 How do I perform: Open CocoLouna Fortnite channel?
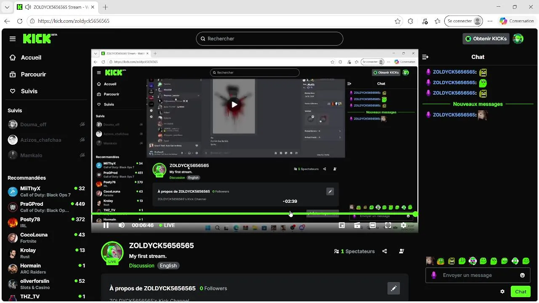46,238
